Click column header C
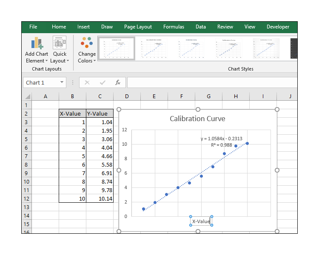 100,96
